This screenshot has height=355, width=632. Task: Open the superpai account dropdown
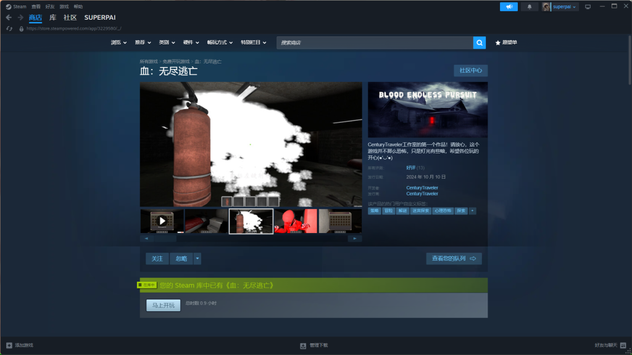pyautogui.click(x=560, y=7)
